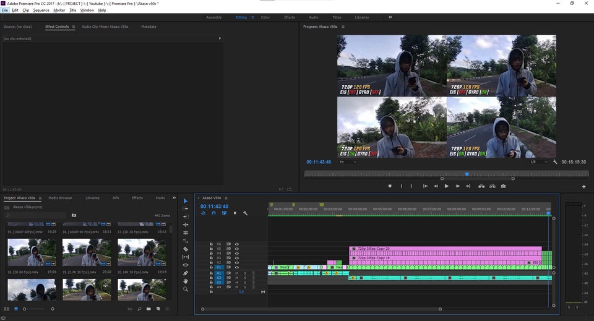594x321 pixels.
Task: Select the Track Select Backward tool
Action: pyautogui.click(x=186, y=216)
